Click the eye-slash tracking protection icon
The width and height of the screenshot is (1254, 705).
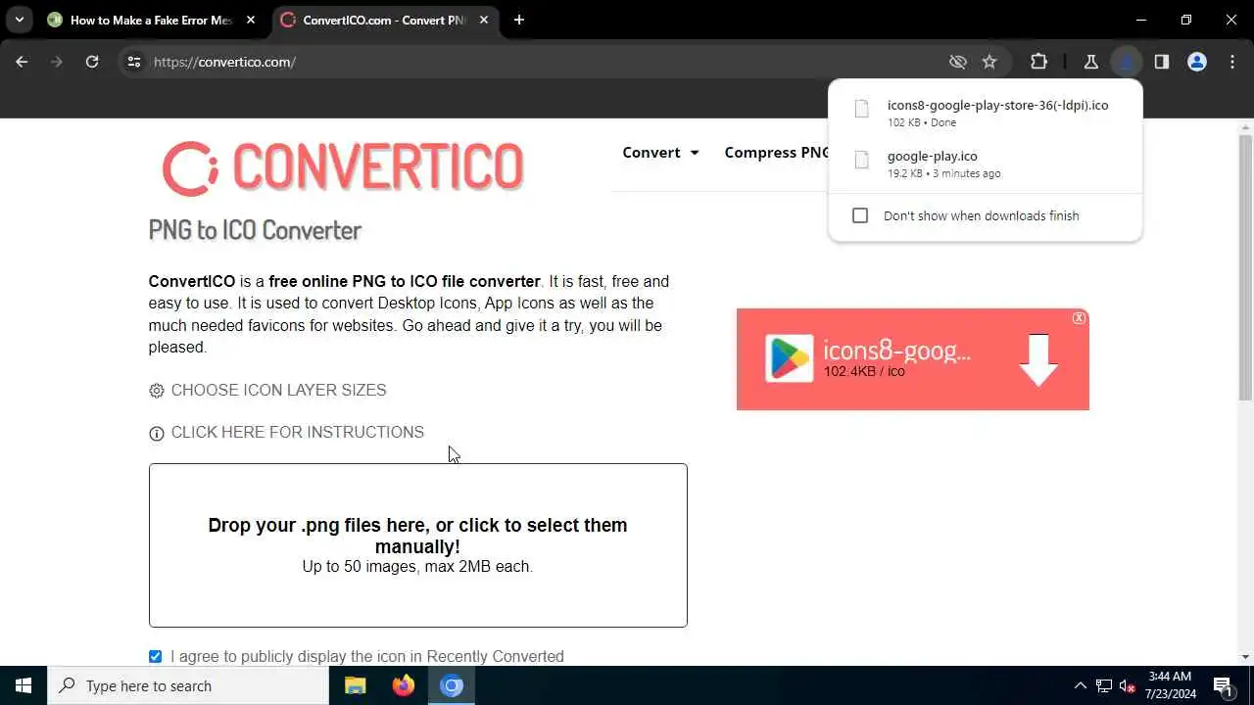point(958,62)
